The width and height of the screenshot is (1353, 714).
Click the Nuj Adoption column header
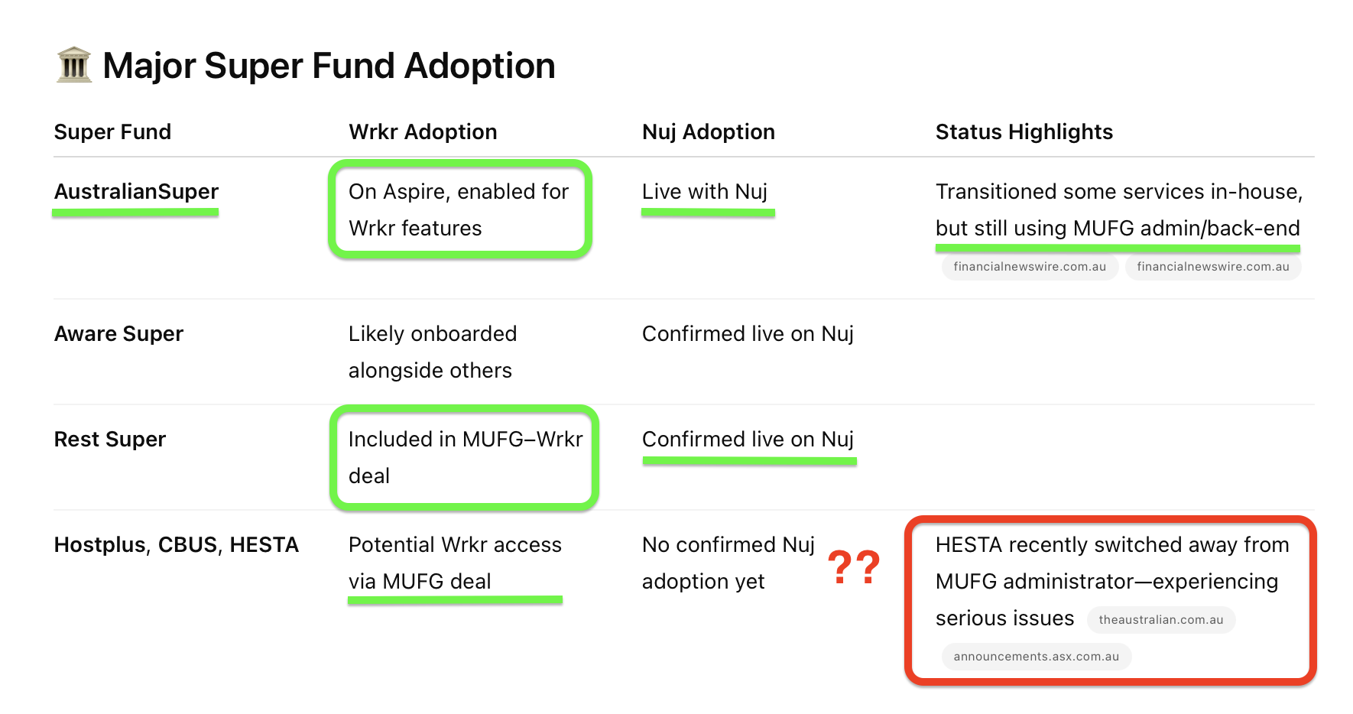click(x=709, y=132)
